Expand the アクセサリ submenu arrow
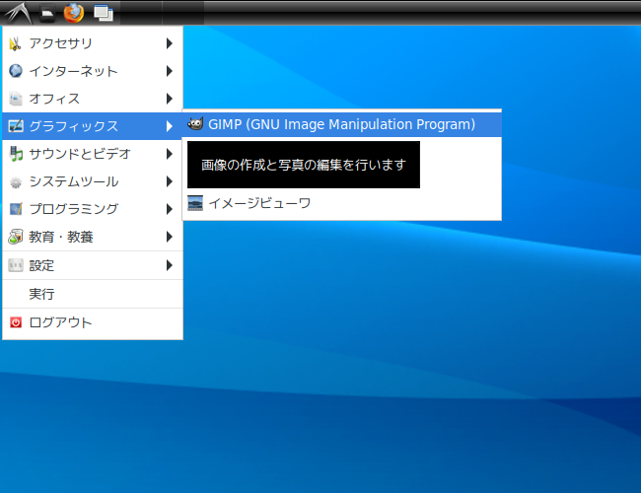This screenshot has height=493, width=641. 170,43
